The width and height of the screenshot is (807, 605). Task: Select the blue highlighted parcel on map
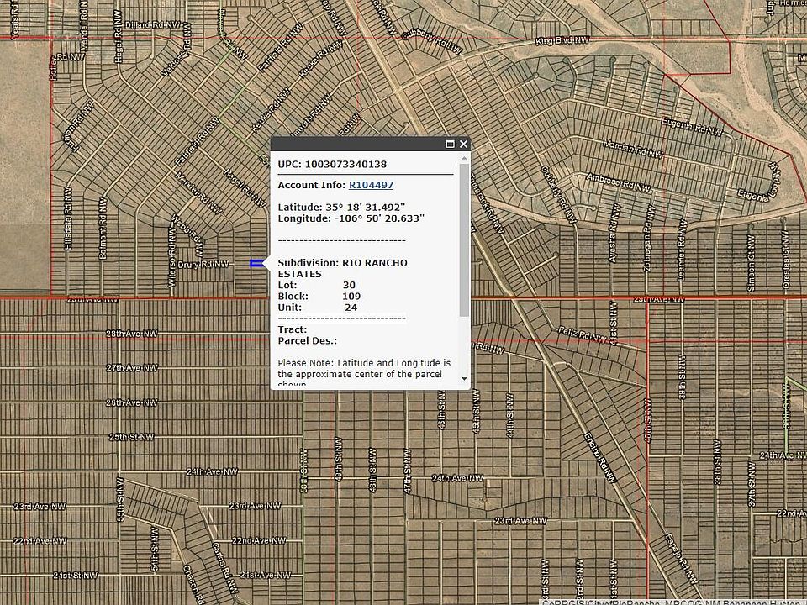click(x=256, y=264)
